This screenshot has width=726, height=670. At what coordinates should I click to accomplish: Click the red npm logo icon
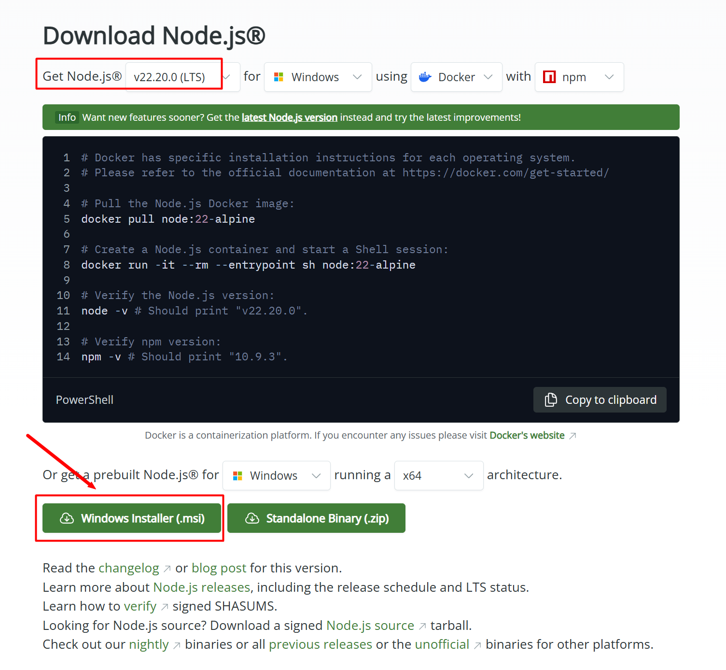point(549,77)
